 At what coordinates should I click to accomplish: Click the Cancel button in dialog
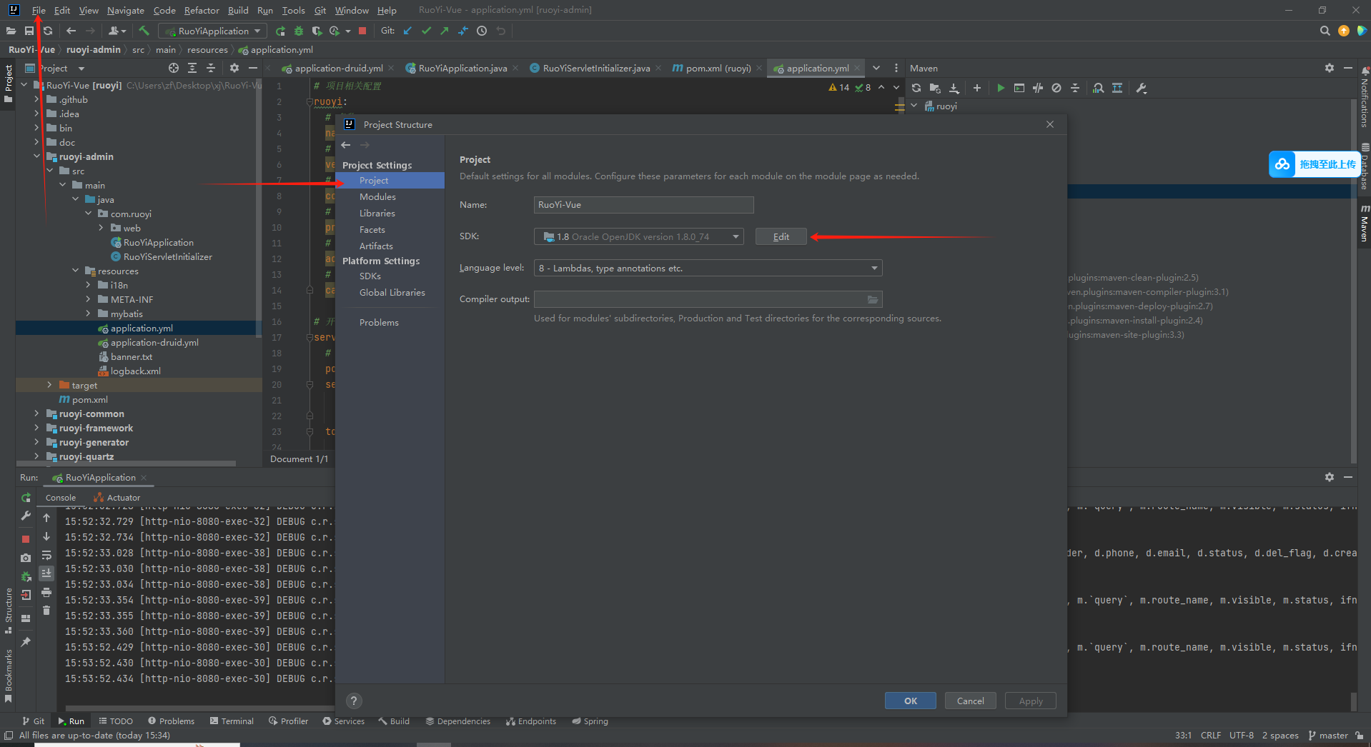[971, 701]
